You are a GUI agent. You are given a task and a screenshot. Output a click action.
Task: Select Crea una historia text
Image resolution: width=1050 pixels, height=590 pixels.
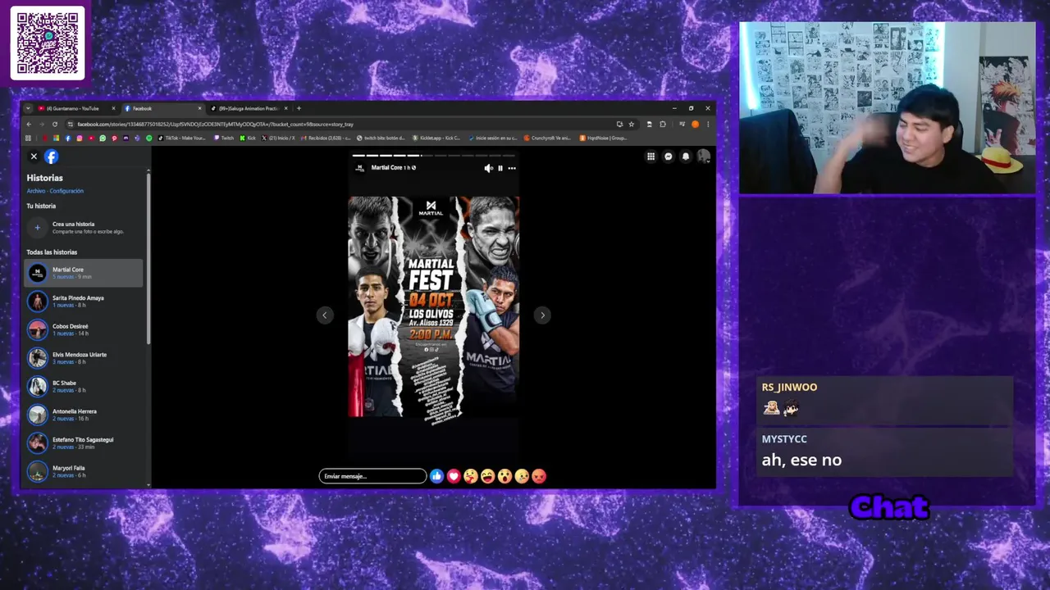74,224
